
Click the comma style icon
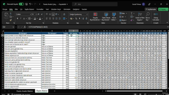click(x=79, y=18)
